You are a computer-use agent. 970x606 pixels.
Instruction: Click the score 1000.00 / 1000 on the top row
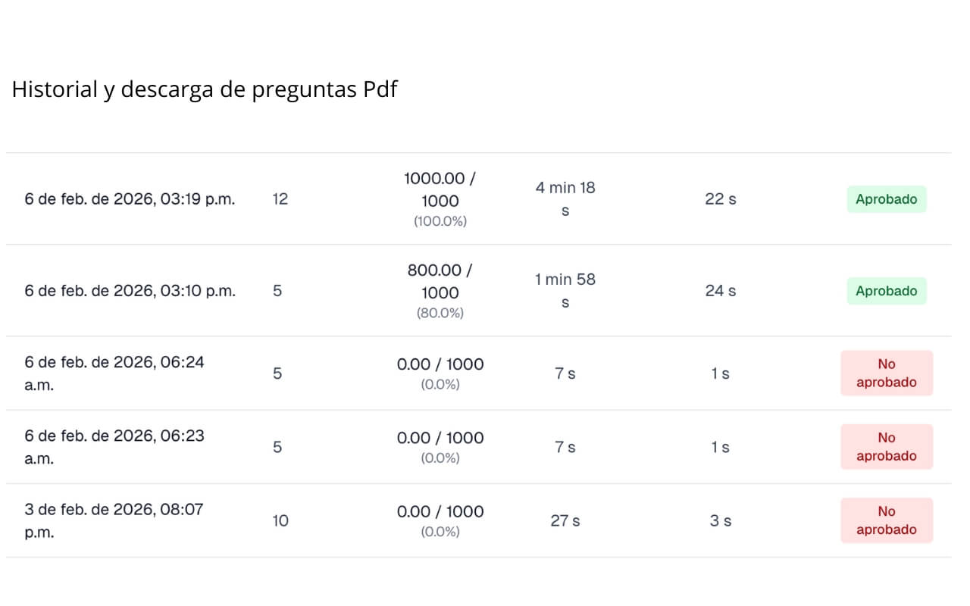pyautogui.click(x=440, y=189)
